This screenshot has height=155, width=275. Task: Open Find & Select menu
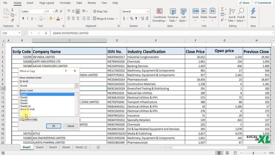[241, 15]
